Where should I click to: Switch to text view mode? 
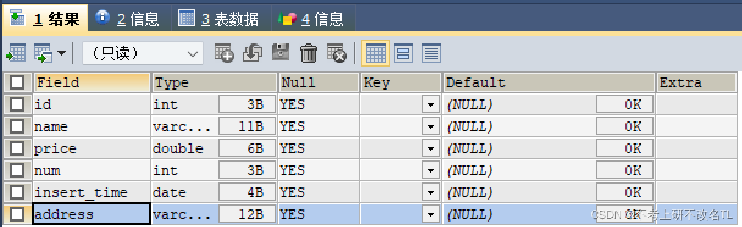click(431, 54)
